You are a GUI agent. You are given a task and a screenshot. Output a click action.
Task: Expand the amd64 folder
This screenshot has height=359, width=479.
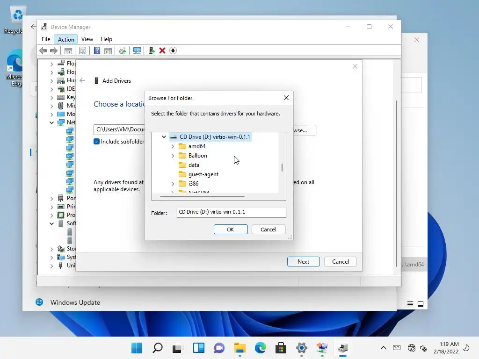(173, 146)
